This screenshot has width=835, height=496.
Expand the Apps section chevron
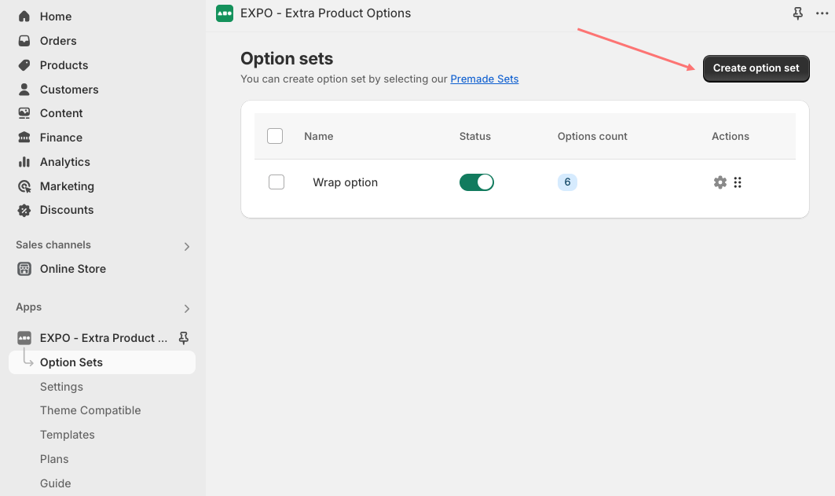click(x=186, y=308)
